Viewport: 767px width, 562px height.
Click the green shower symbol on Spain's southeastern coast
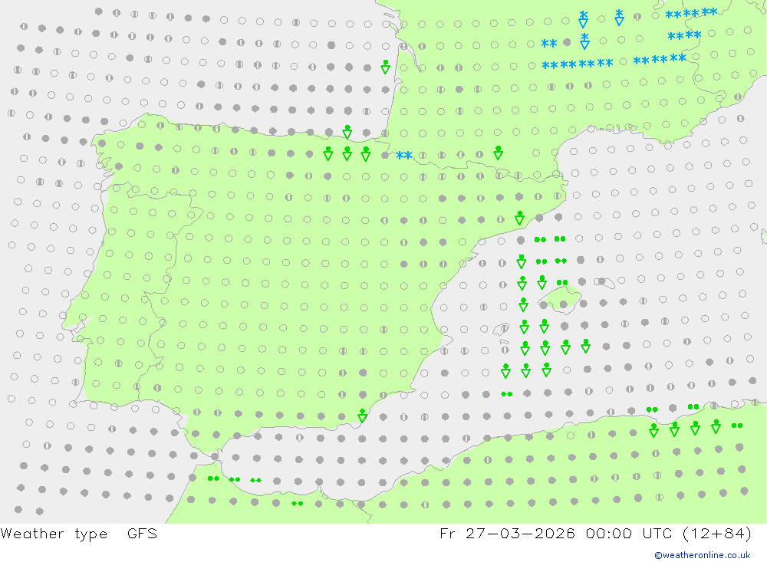coord(363,416)
